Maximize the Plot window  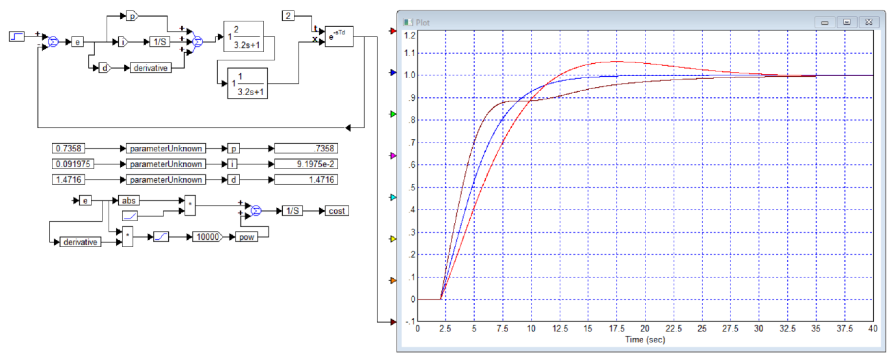[846, 22]
